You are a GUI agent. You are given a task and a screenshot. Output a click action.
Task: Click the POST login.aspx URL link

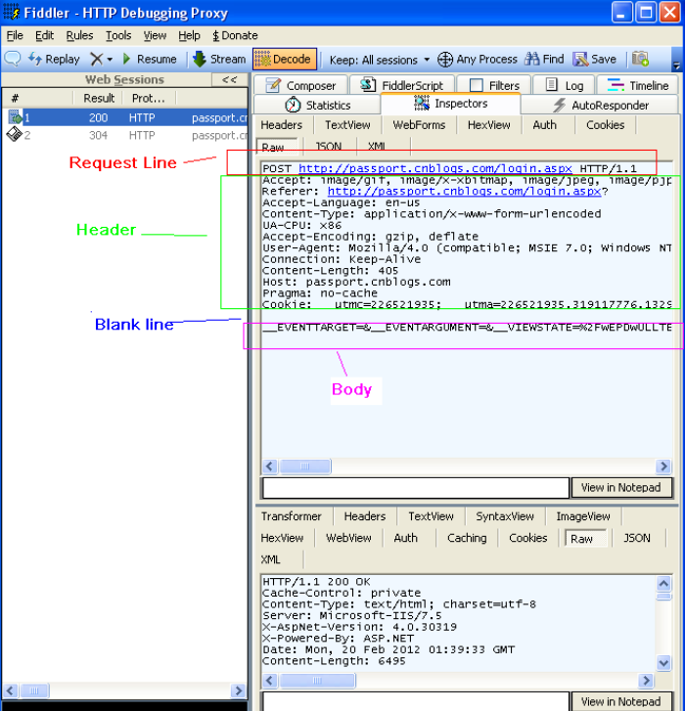point(435,168)
